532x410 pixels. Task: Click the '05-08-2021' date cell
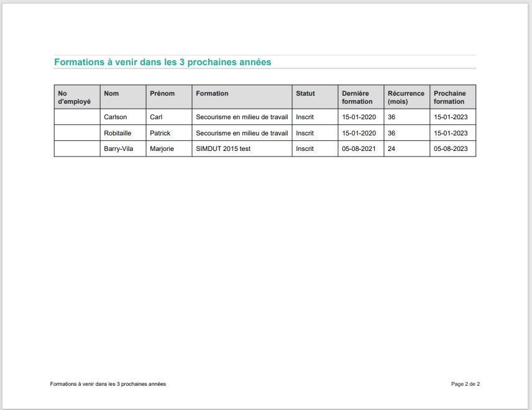(x=361, y=148)
